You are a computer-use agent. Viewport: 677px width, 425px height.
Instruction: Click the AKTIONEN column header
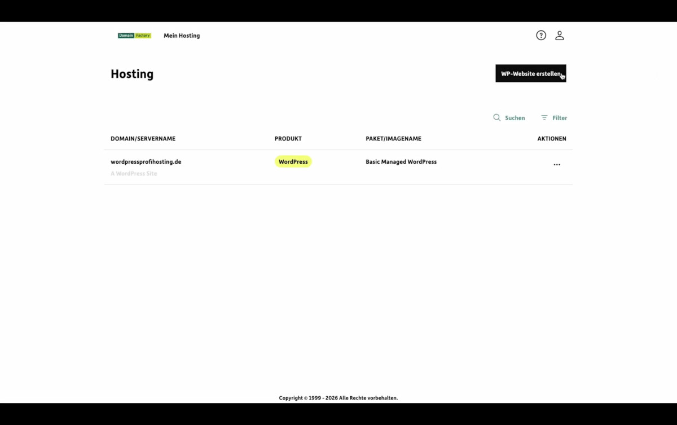[x=552, y=139]
